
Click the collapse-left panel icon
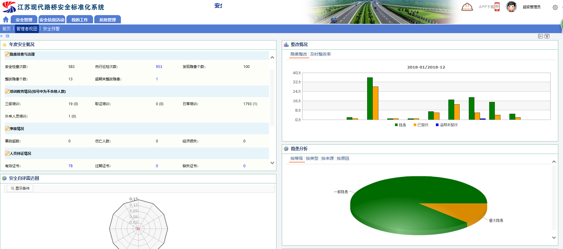tap(540, 36)
